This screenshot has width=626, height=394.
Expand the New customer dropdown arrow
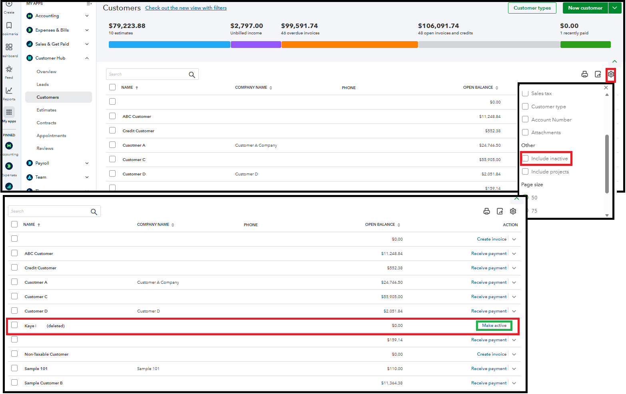coord(615,8)
